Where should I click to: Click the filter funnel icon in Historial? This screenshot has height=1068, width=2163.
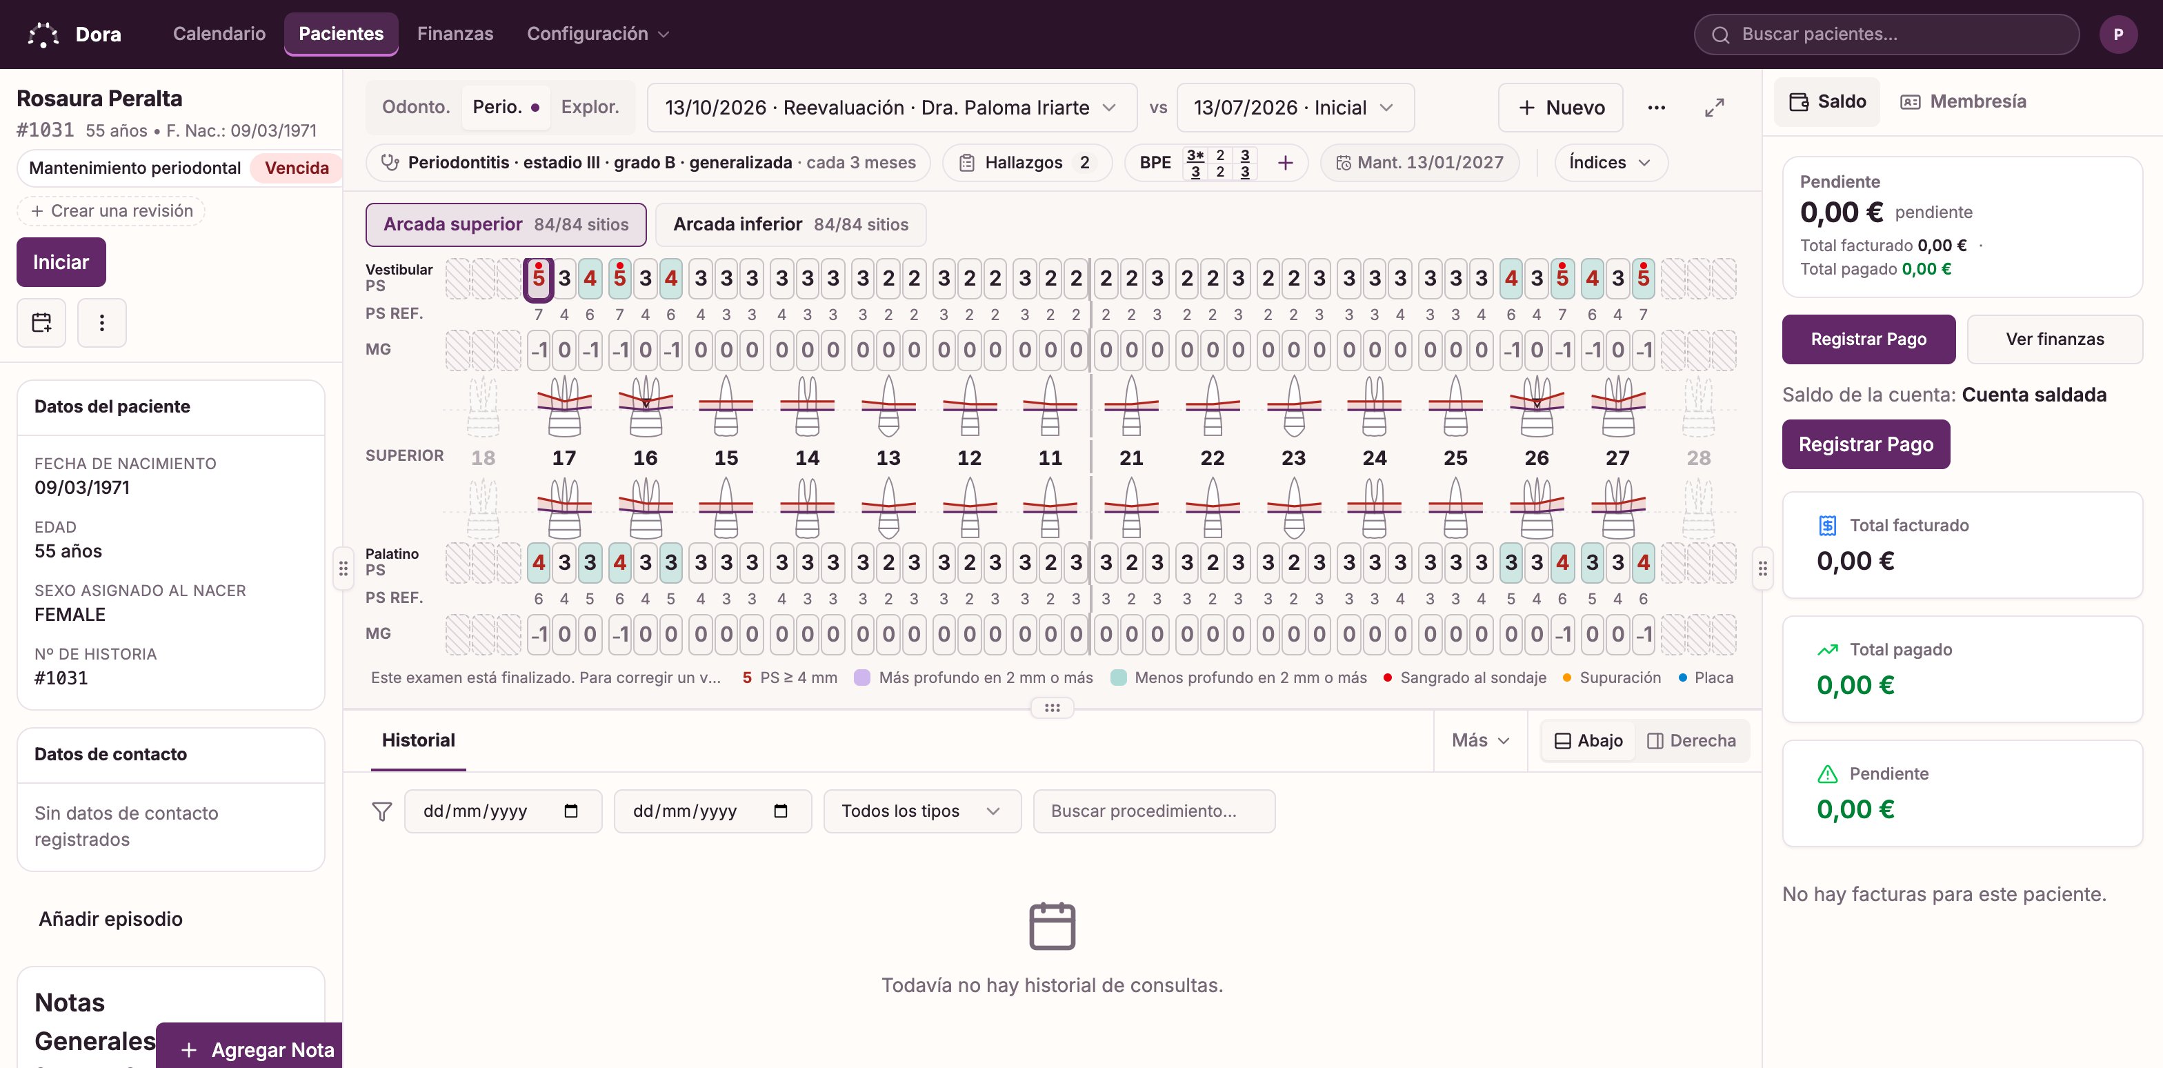point(382,811)
